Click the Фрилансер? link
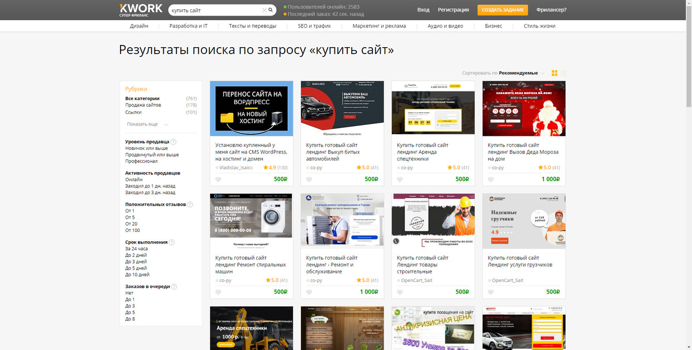The image size is (692, 350). tap(551, 10)
